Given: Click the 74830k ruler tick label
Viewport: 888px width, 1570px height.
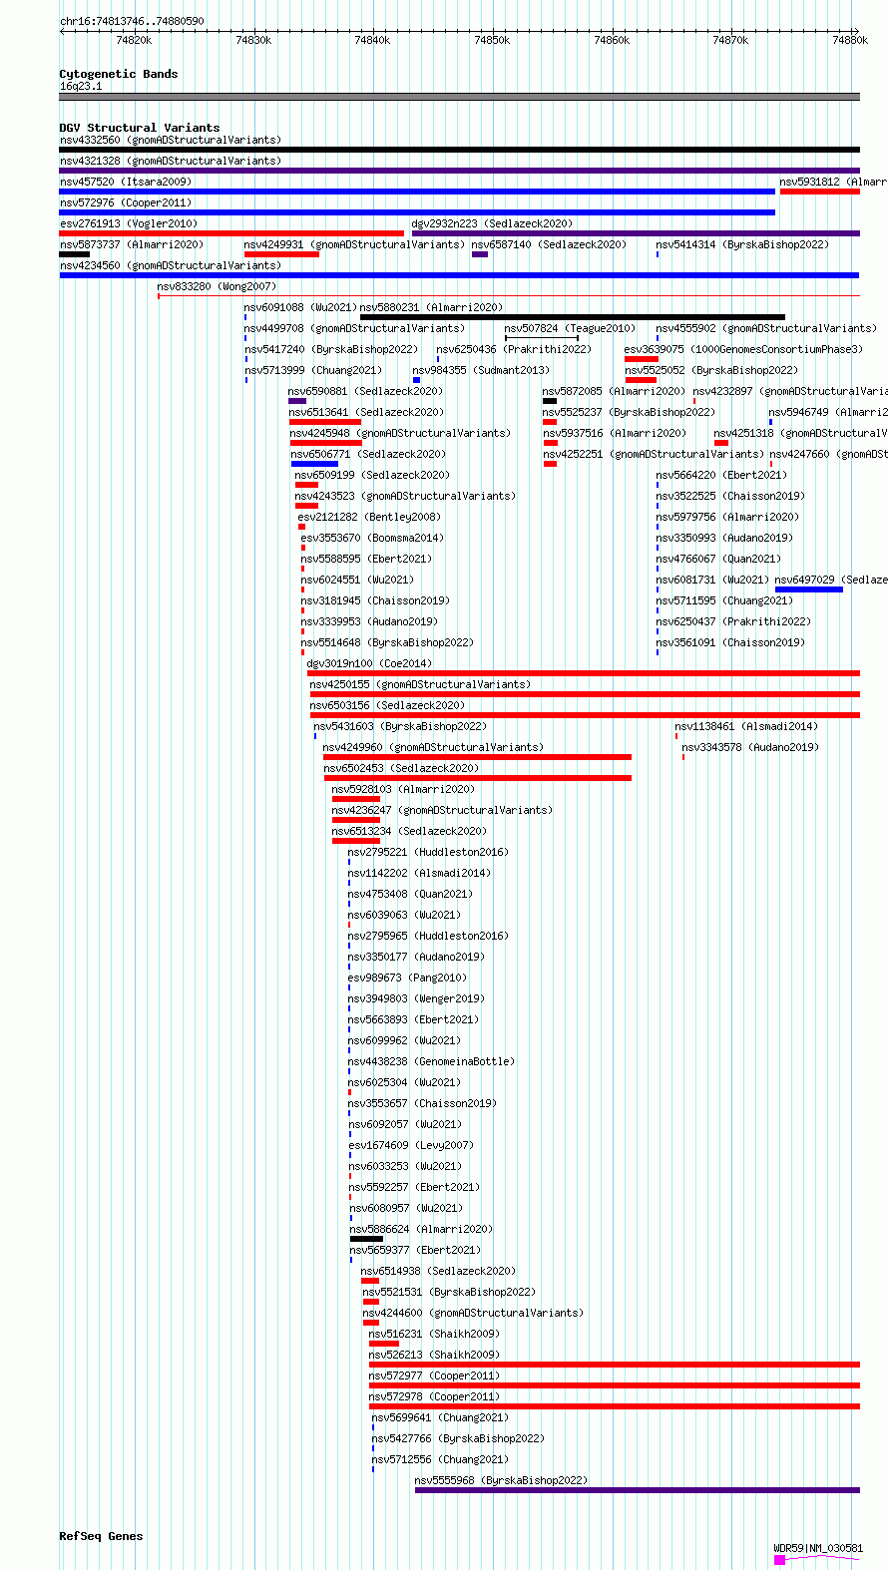Looking at the screenshot, I should (253, 40).
